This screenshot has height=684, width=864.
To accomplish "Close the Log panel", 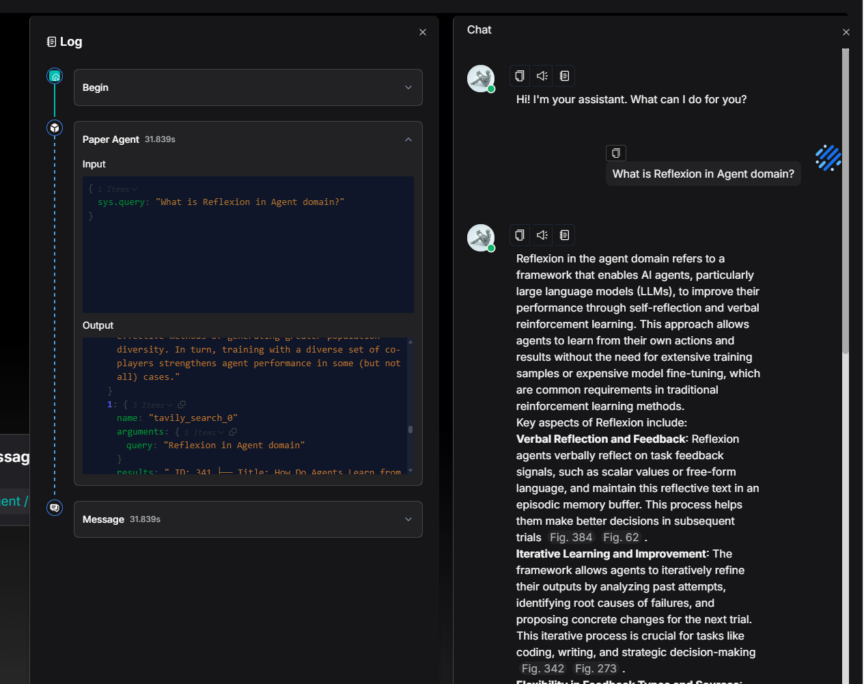I will (x=423, y=32).
